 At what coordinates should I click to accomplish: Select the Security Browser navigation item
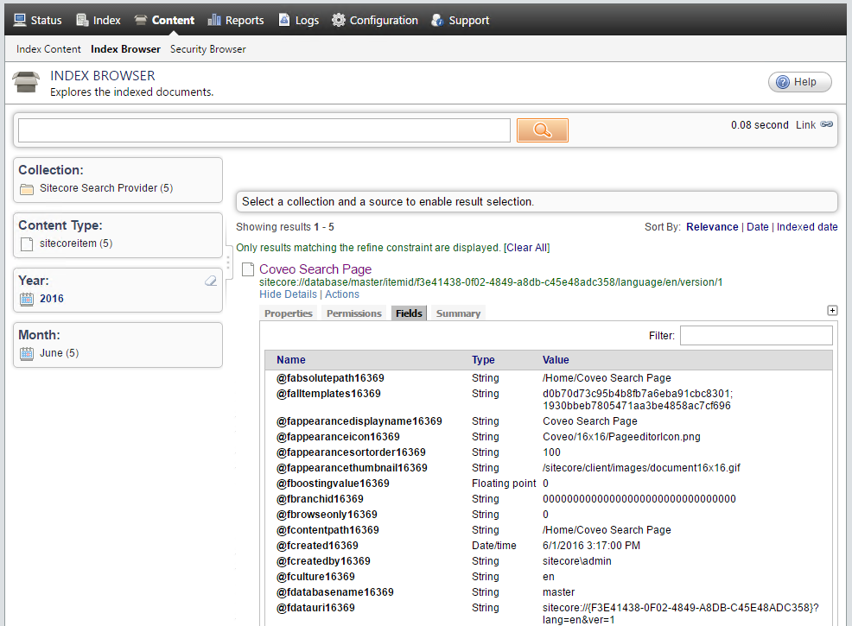point(207,49)
